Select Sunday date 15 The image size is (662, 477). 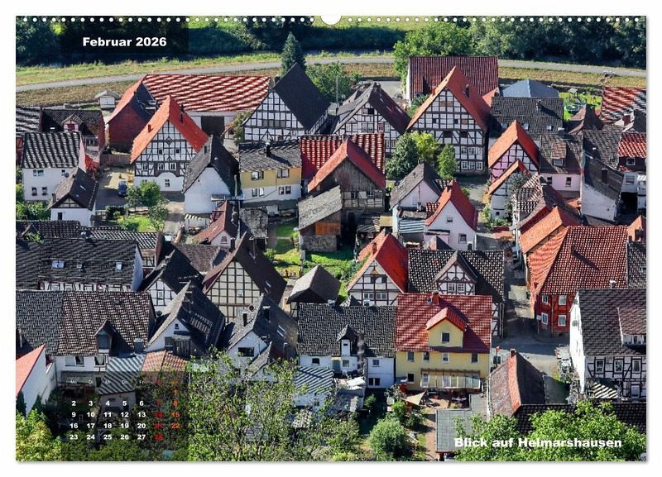(x=175, y=414)
